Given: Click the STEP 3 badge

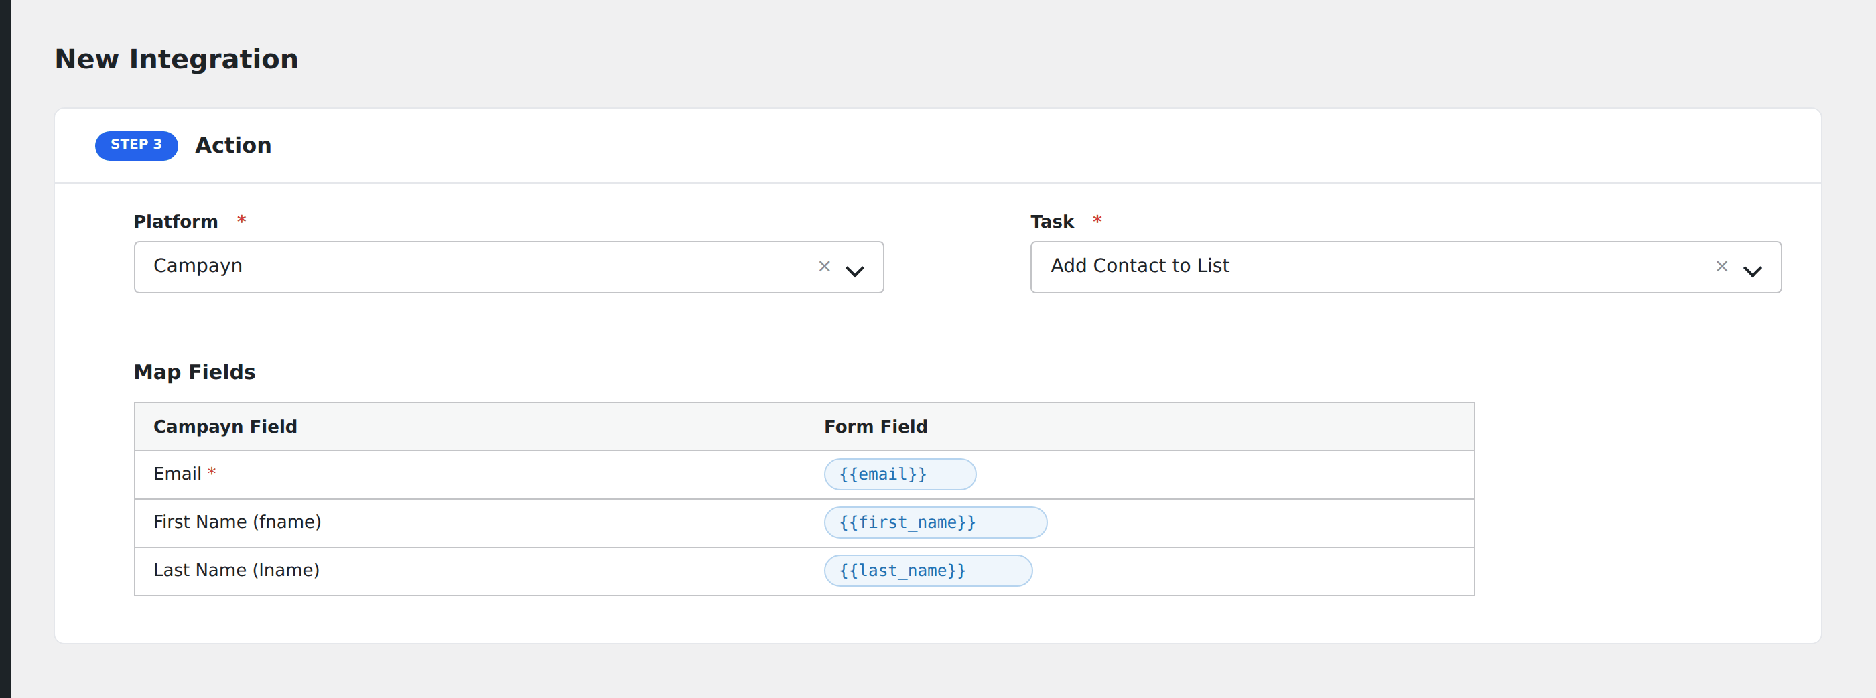Looking at the screenshot, I should pos(136,145).
